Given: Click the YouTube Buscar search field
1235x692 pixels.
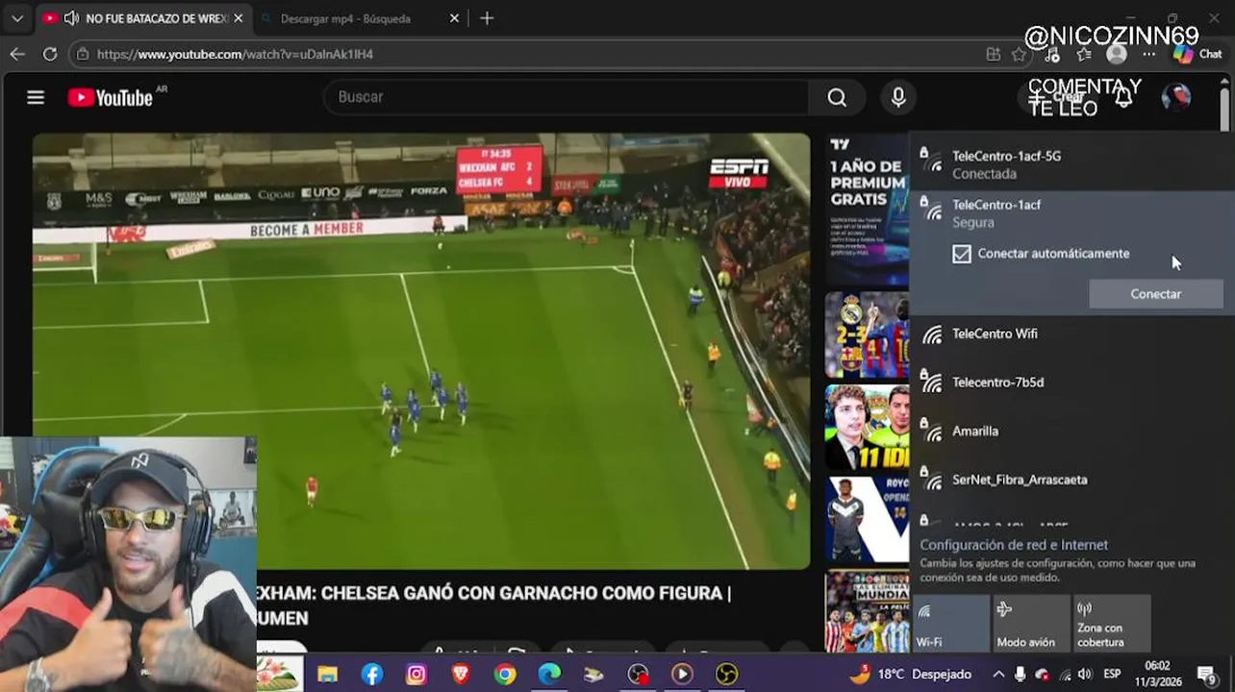Looking at the screenshot, I should click(567, 97).
